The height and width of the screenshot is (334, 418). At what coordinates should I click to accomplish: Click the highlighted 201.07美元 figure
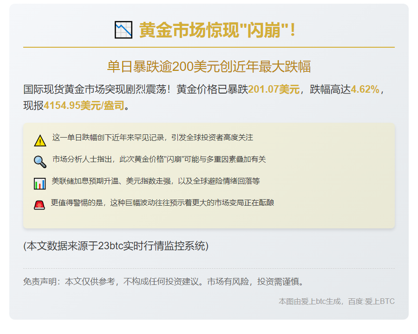(x=274, y=89)
